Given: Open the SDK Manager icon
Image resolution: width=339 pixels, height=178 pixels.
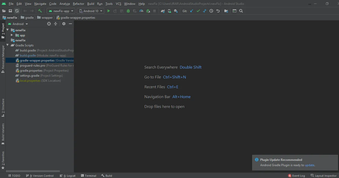Looking at the screenshot, I should point(176,11).
